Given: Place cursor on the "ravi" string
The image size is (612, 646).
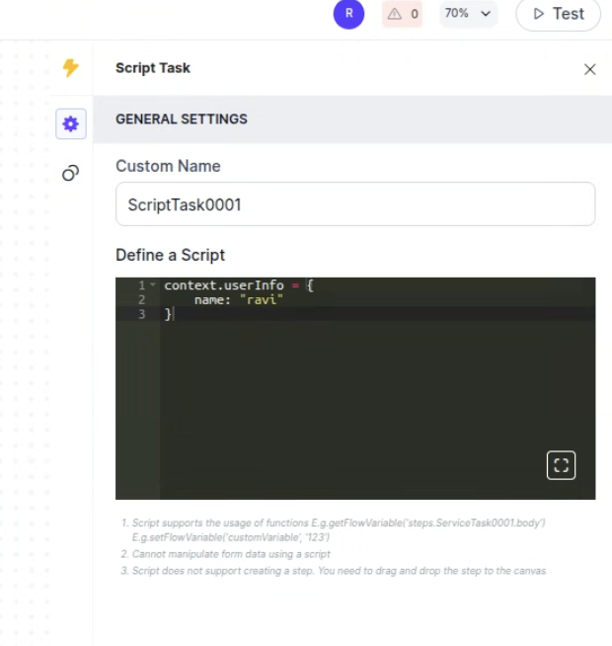Looking at the screenshot, I should pos(262,299).
